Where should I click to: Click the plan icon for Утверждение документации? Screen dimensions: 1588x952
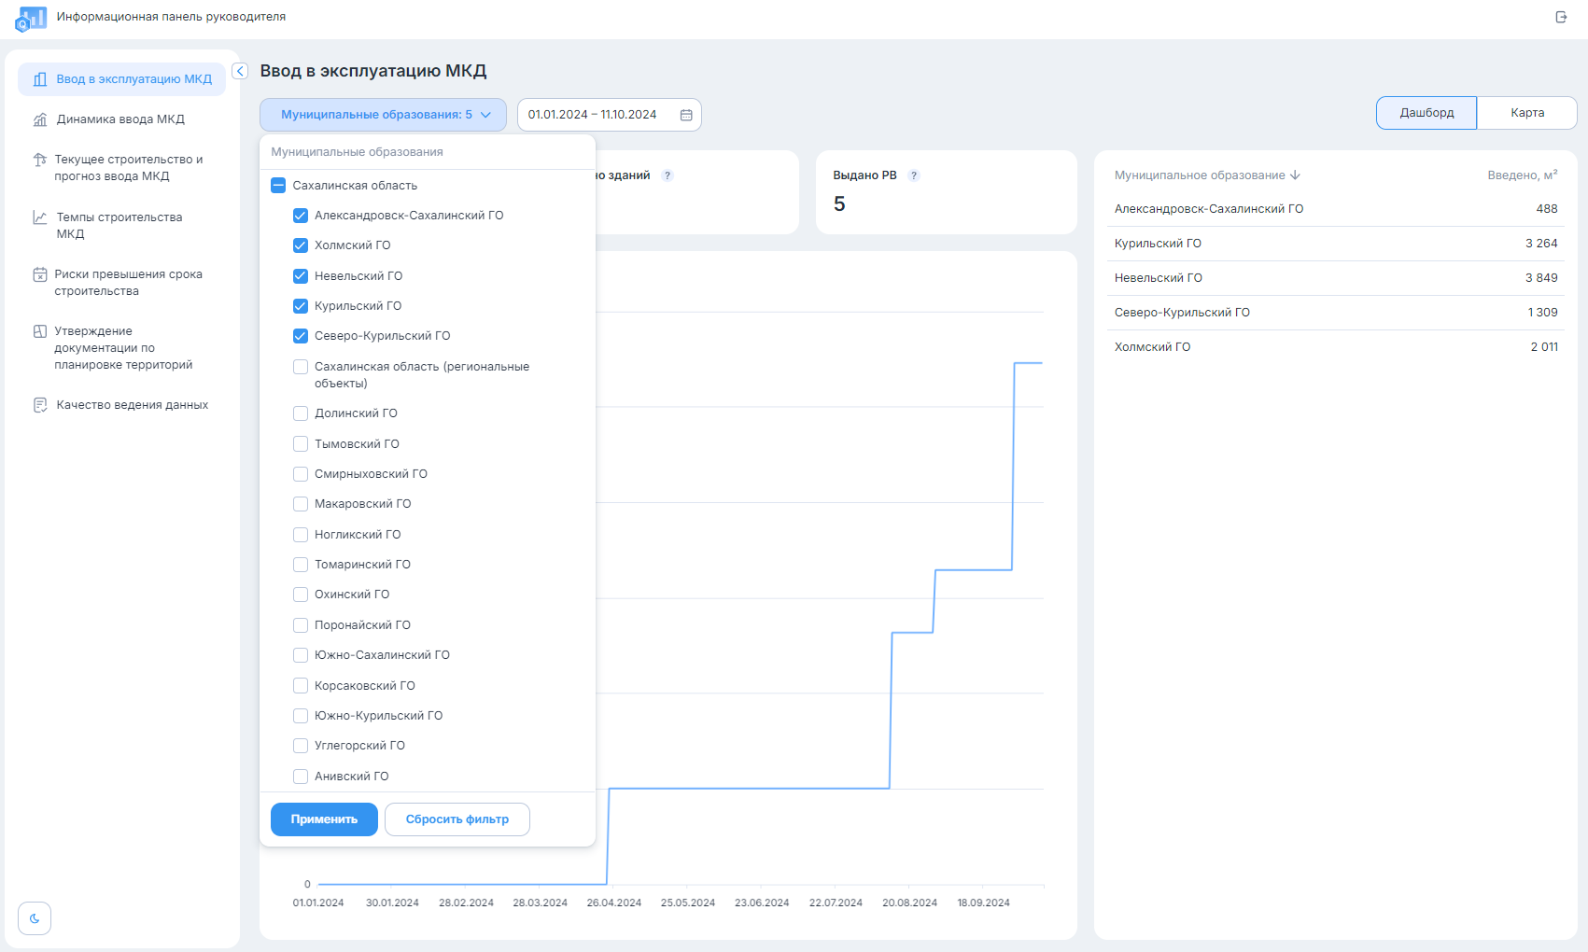tap(40, 331)
